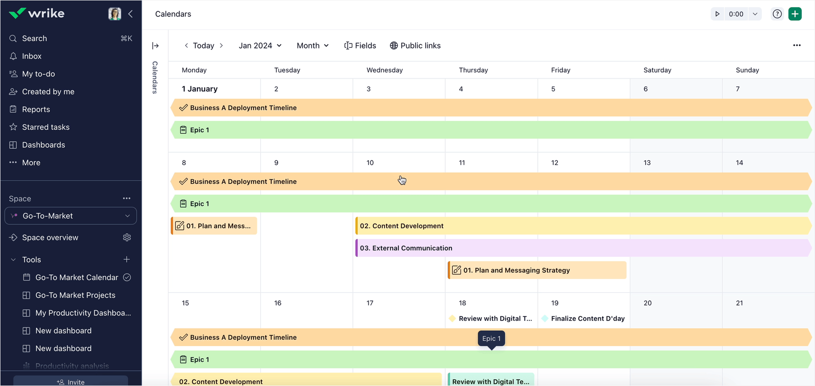Open the 02. Content Development bar in the week of 15
The height and width of the screenshot is (386, 815).
[x=306, y=380]
